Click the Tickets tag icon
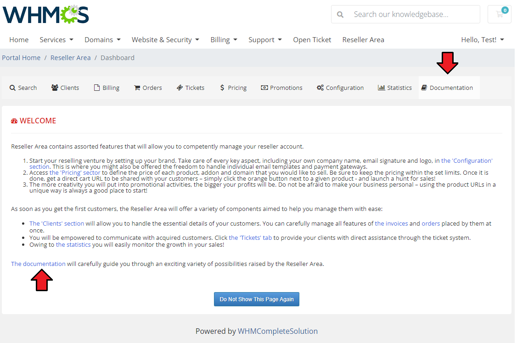The height and width of the screenshot is (343, 517). click(x=180, y=88)
